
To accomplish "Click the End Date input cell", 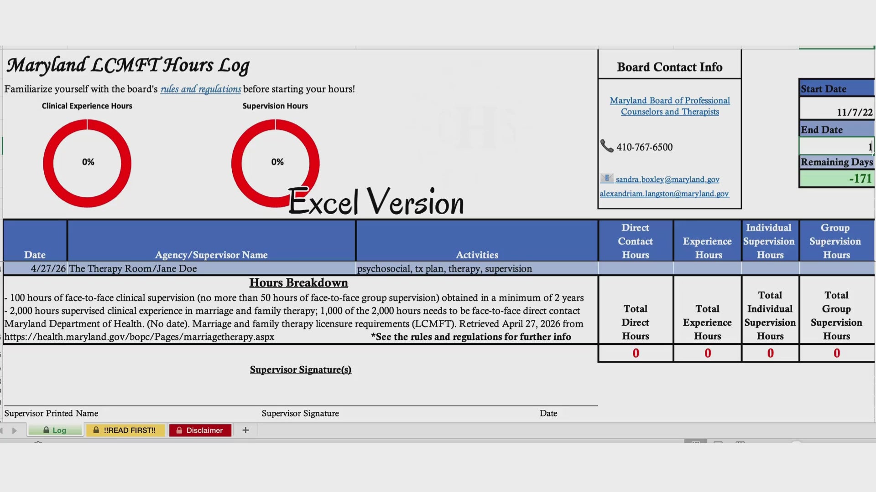I will [x=836, y=147].
